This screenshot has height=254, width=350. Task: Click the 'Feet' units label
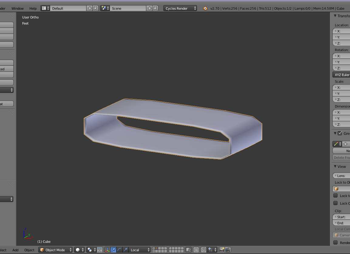coord(25,23)
